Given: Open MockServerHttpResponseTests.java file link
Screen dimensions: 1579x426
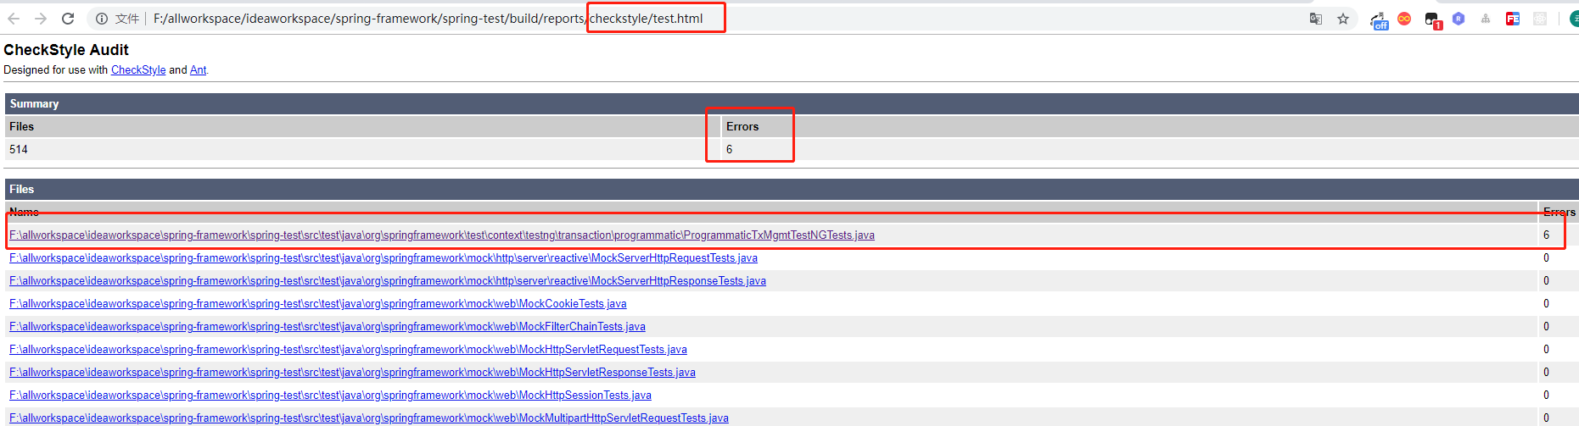Looking at the screenshot, I should click(388, 281).
